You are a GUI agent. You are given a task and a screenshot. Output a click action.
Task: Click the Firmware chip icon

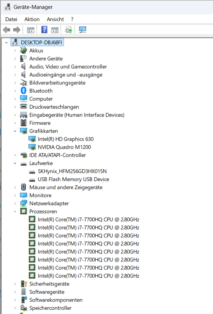coord(23,123)
